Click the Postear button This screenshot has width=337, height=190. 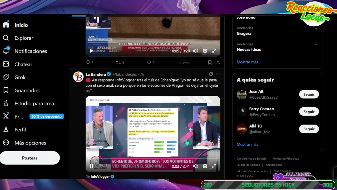30,158
